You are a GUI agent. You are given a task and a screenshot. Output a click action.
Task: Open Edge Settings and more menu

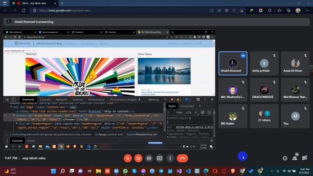(x=307, y=10)
